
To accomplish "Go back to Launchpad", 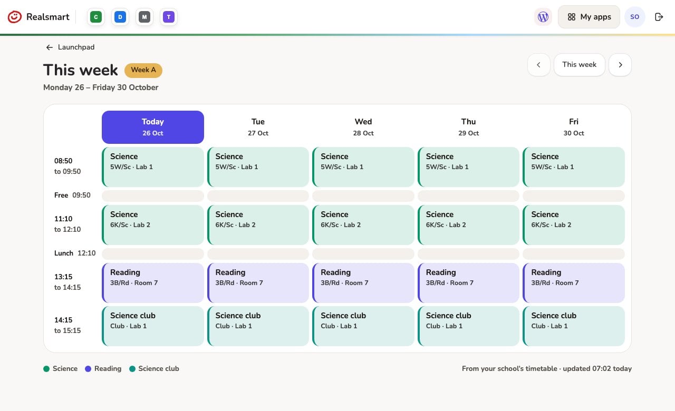I will 70,47.
